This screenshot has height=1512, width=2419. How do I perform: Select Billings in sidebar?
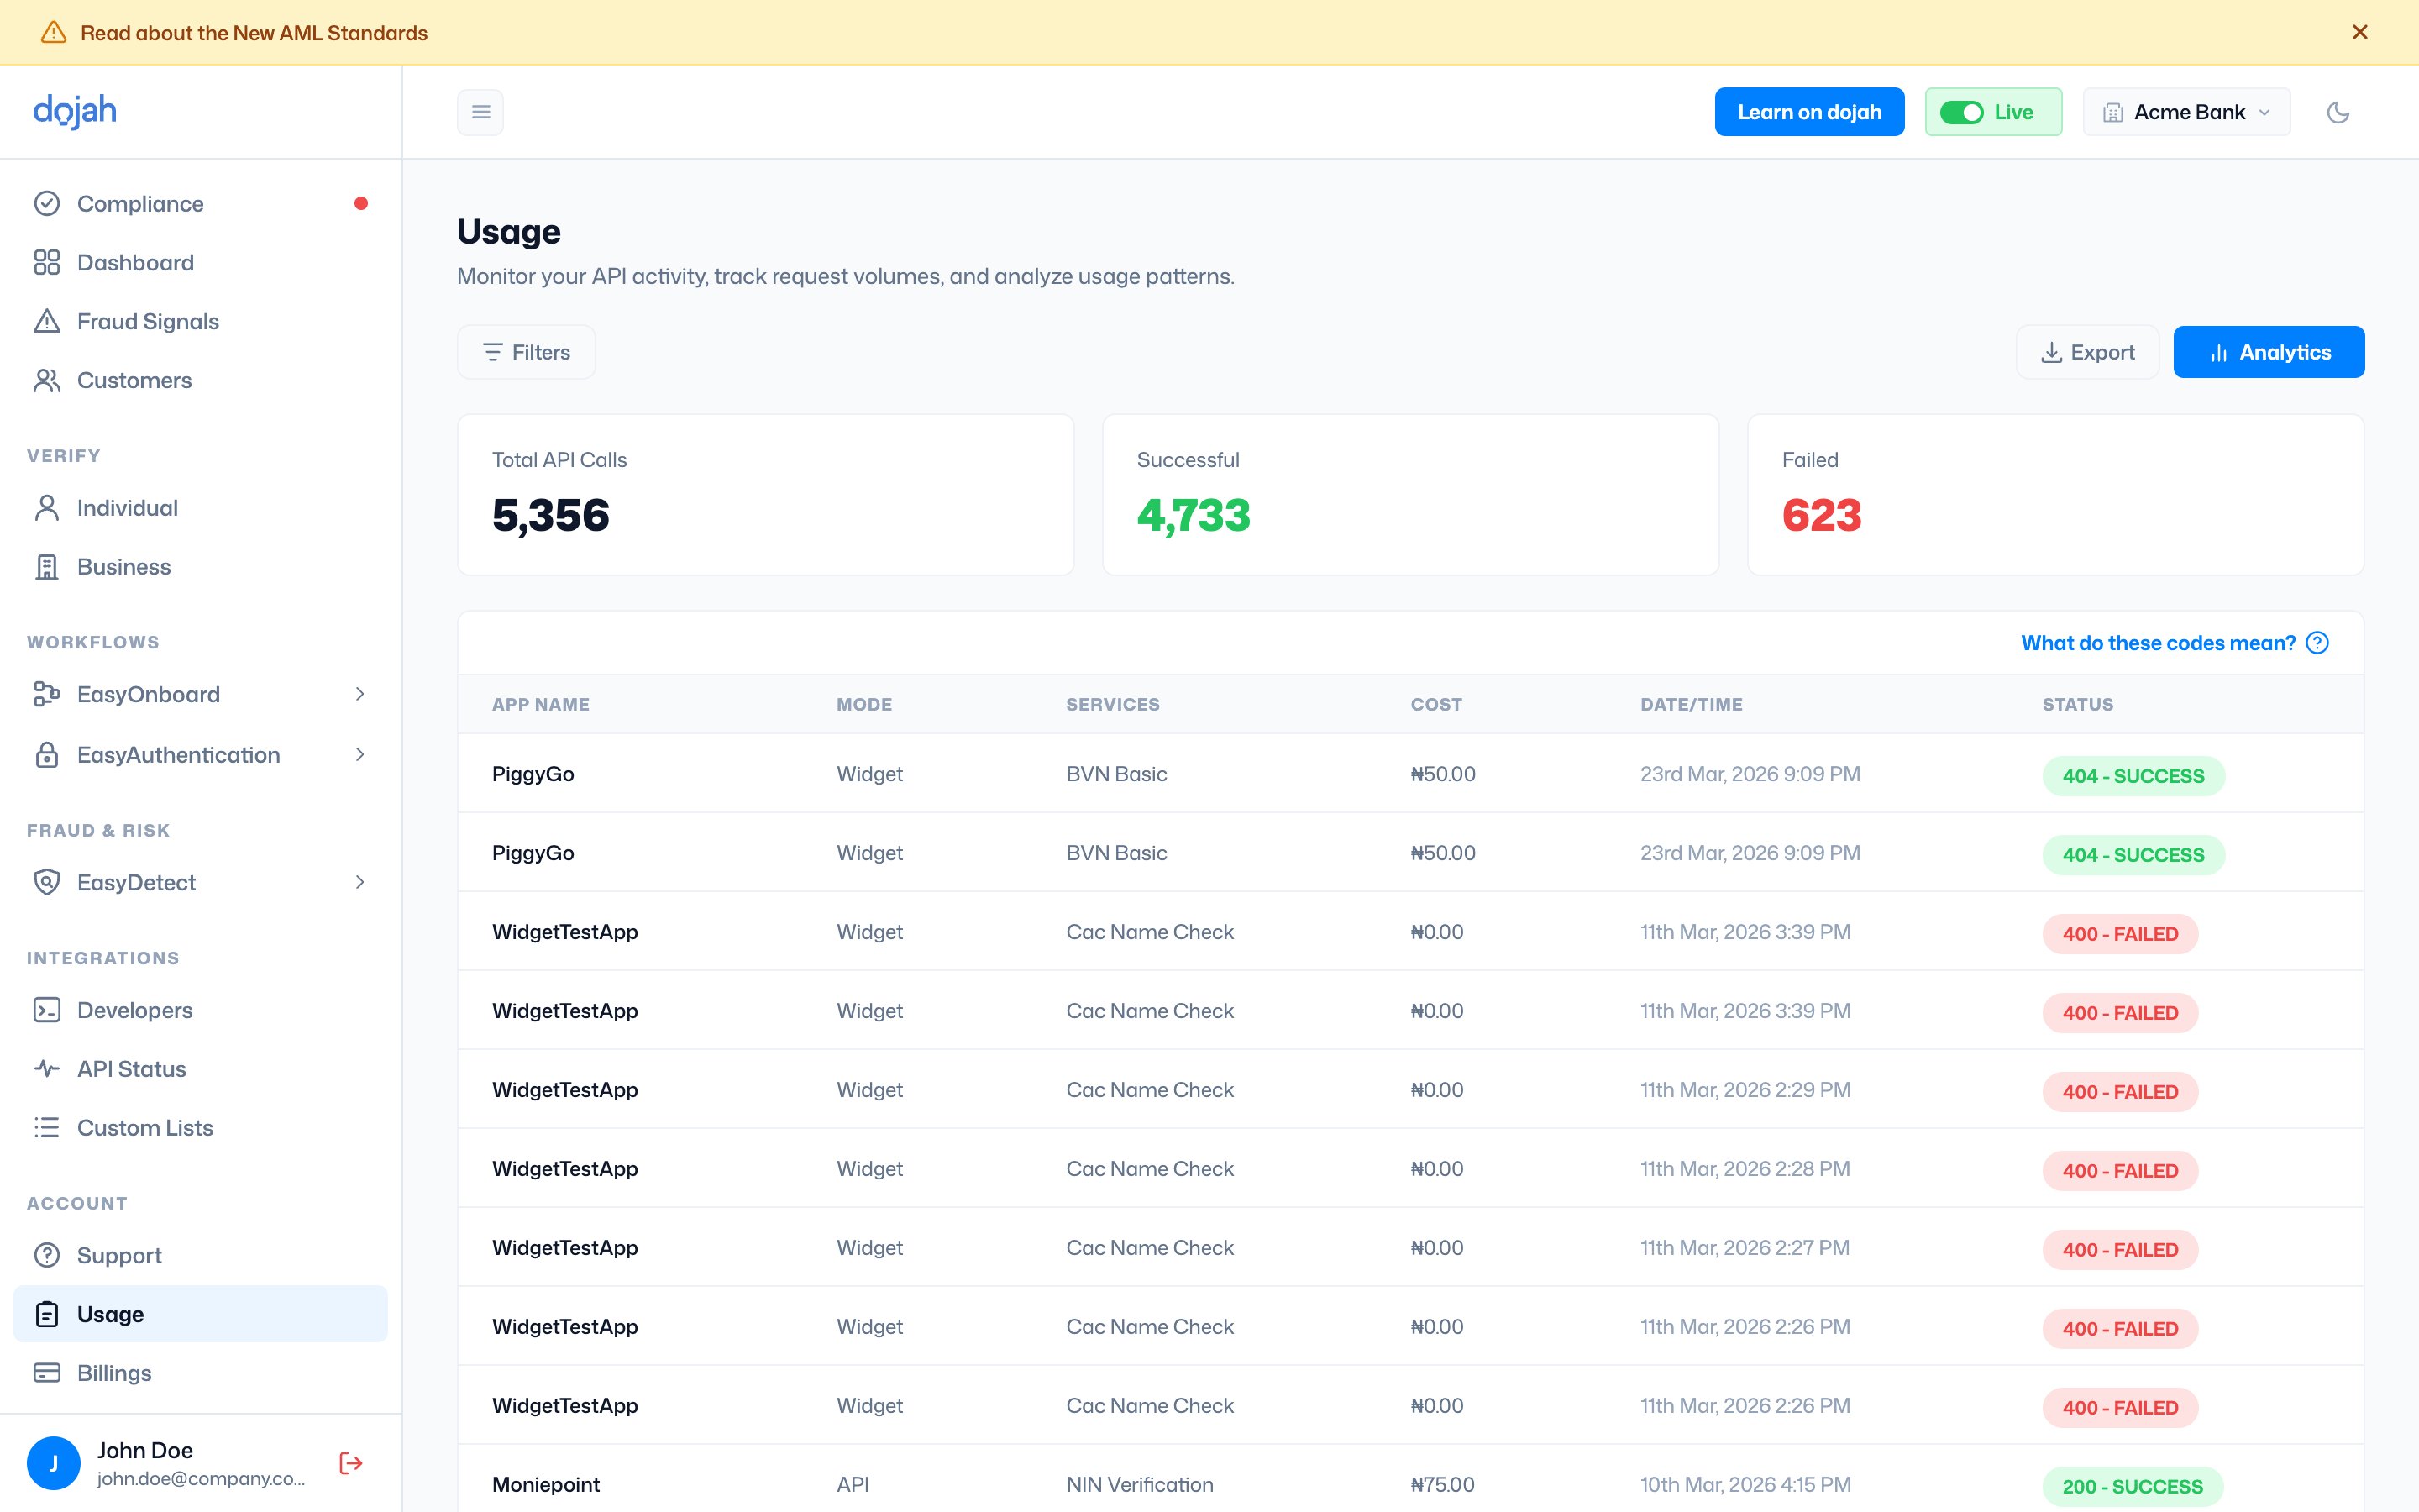(x=201, y=1373)
